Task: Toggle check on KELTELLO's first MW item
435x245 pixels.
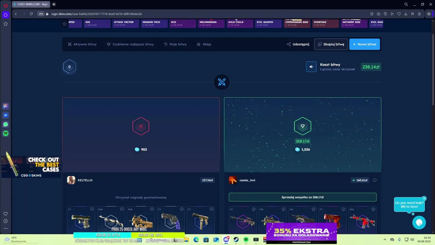Action: click(x=122, y=209)
